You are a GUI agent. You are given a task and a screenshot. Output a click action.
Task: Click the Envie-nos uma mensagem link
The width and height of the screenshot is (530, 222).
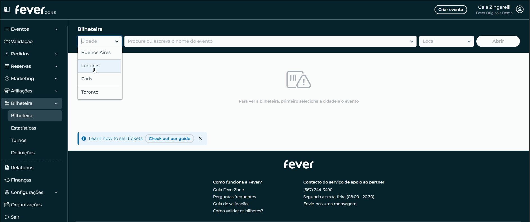pos(330,204)
